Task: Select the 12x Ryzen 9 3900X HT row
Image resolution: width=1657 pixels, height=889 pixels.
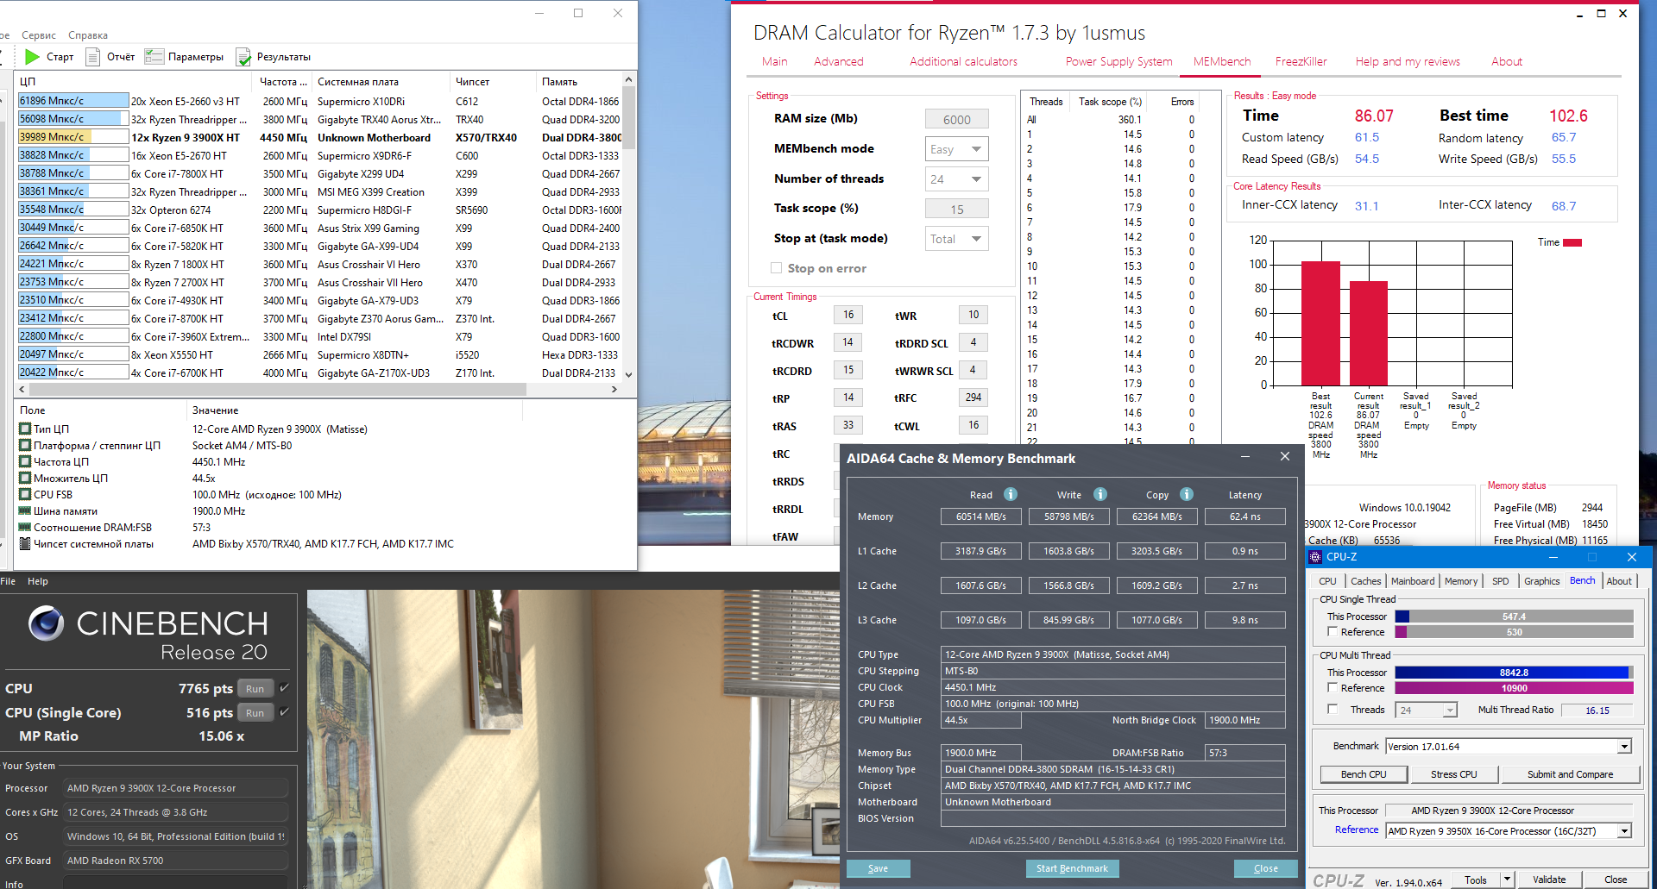Action: click(x=319, y=137)
